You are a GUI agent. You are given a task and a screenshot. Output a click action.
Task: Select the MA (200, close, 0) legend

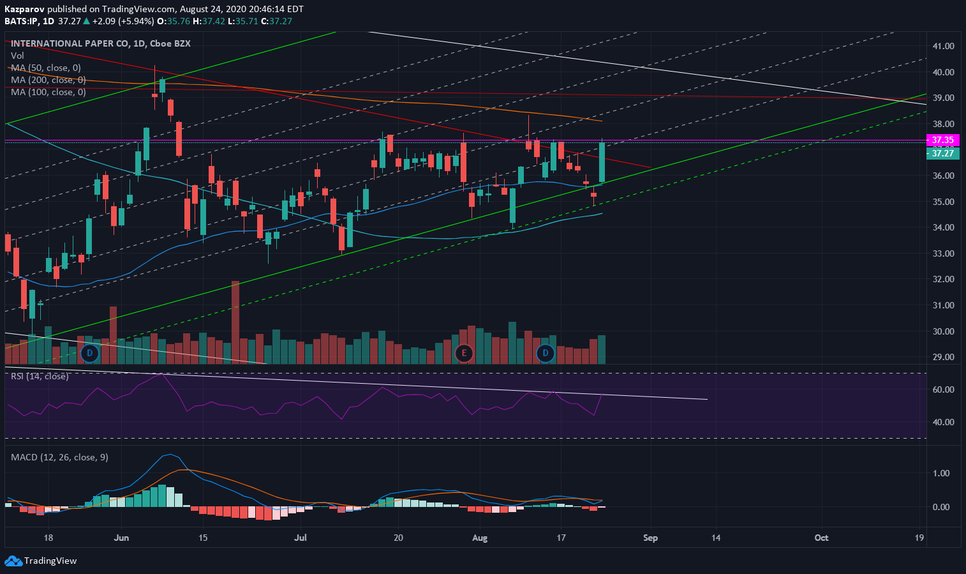tap(48, 80)
